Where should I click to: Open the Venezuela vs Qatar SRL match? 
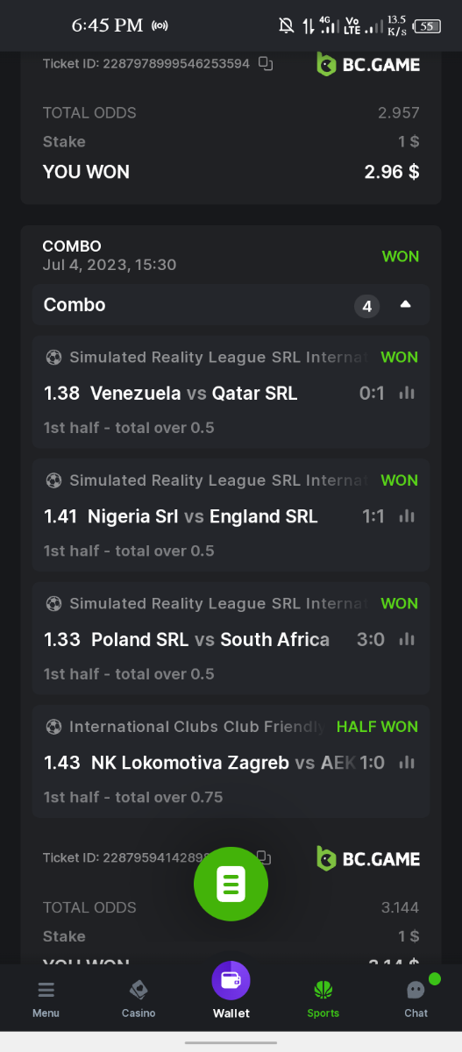point(231,392)
